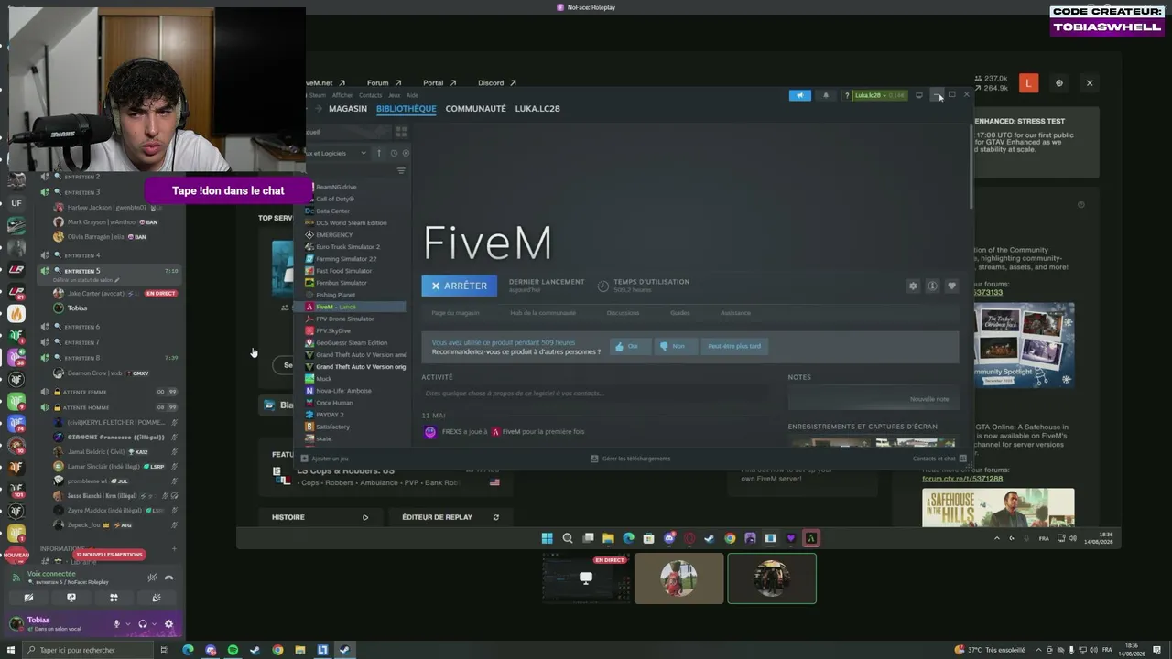Click the EN DIRECT stream preview thumbnail
Image resolution: width=1172 pixels, height=659 pixels.
pyautogui.click(x=585, y=578)
